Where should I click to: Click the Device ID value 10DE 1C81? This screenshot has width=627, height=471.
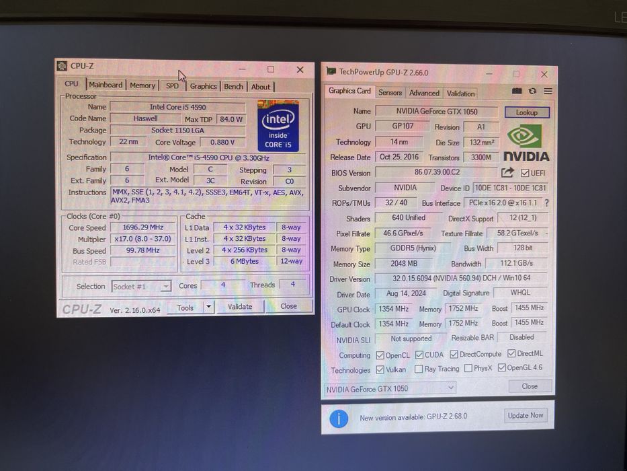click(x=510, y=188)
